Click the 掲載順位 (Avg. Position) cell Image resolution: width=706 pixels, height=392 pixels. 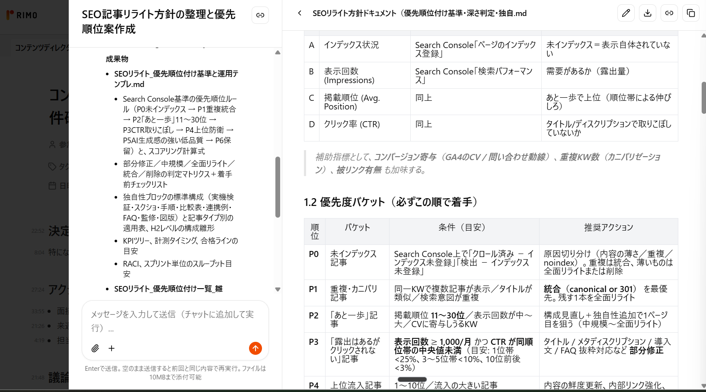click(364, 102)
